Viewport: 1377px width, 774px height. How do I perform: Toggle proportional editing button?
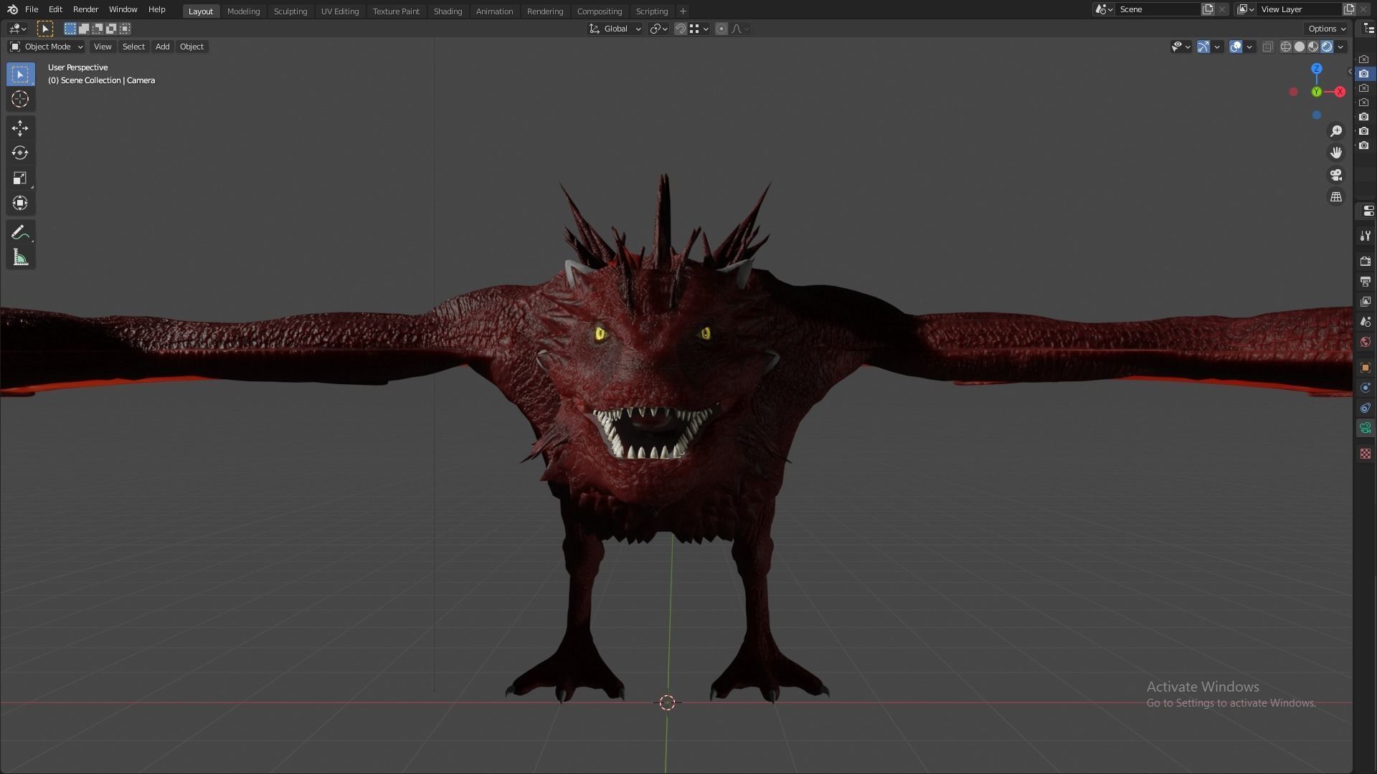(x=721, y=29)
